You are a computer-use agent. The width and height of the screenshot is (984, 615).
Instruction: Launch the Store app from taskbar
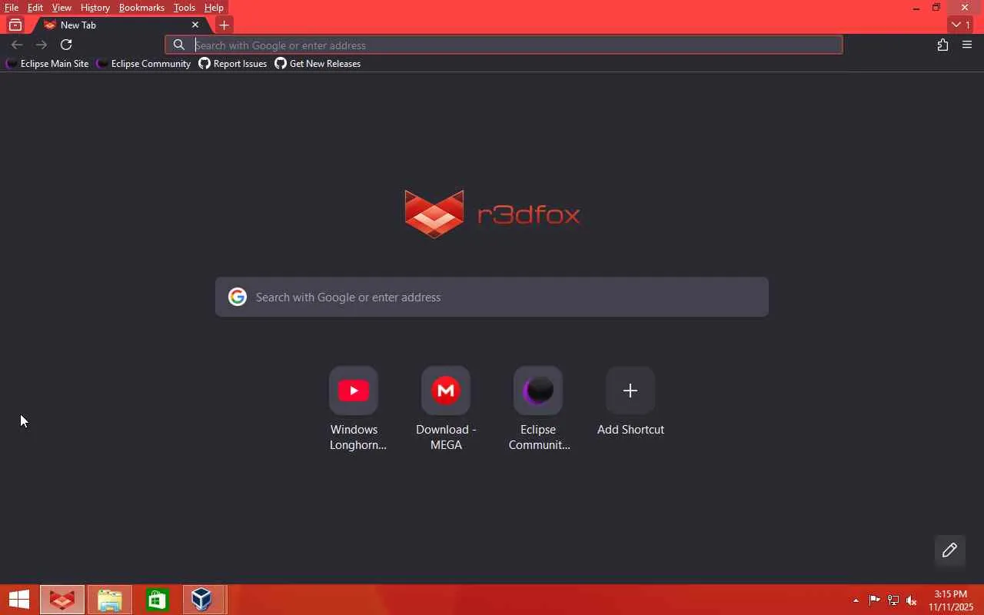click(x=157, y=600)
